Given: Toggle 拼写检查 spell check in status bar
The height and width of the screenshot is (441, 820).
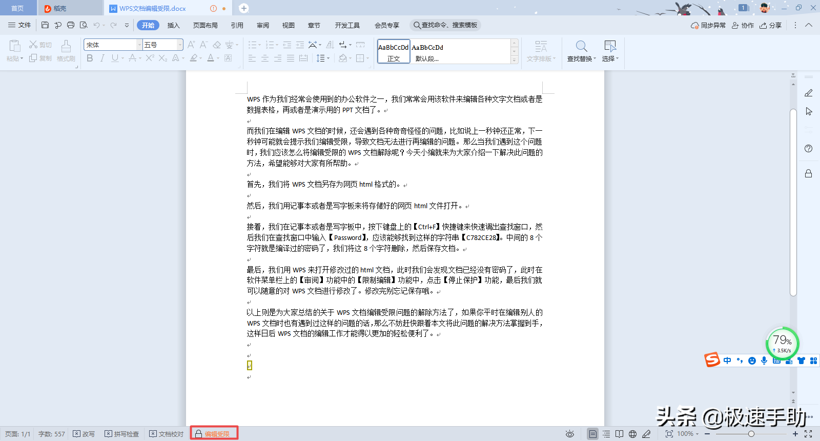Looking at the screenshot, I should [x=122, y=434].
